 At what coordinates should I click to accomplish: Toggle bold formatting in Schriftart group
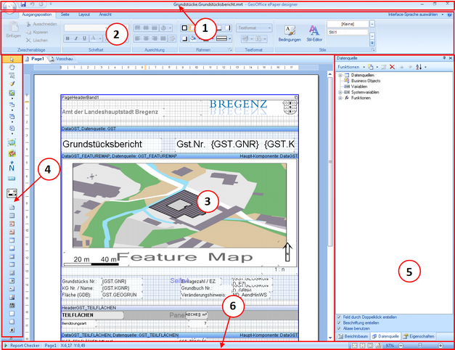pos(68,38)
